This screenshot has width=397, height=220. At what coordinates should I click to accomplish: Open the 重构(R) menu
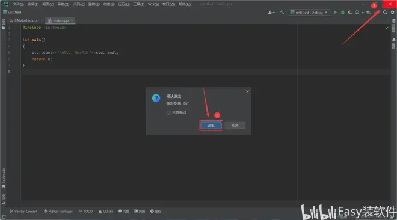[x=94, y=4]
